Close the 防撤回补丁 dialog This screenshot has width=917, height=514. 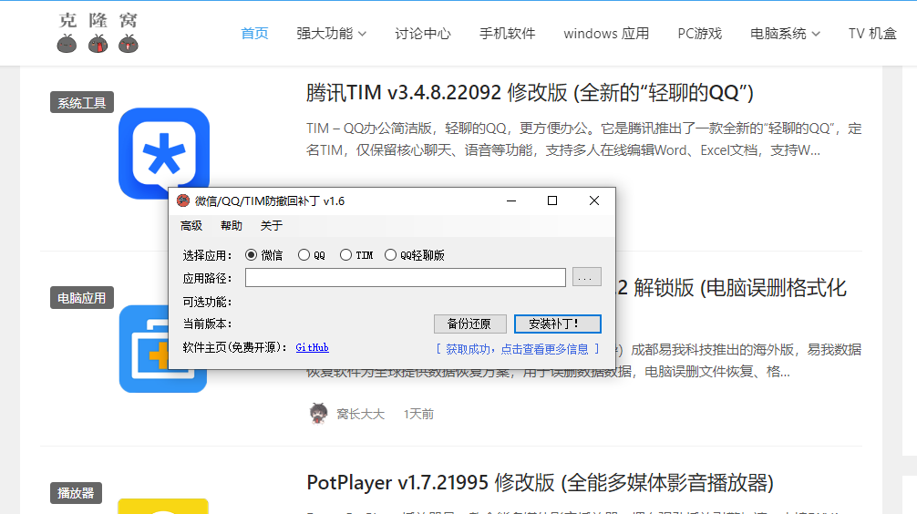pyautogui.click(x=594, y=200)
